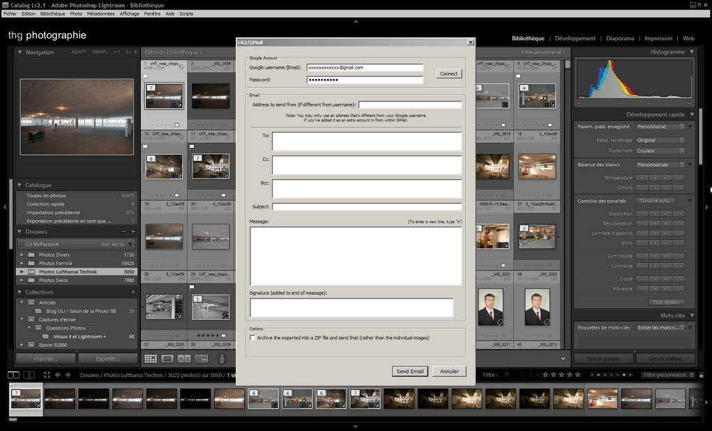
Task: Filter by the red color label
Action: coord(592,375)
